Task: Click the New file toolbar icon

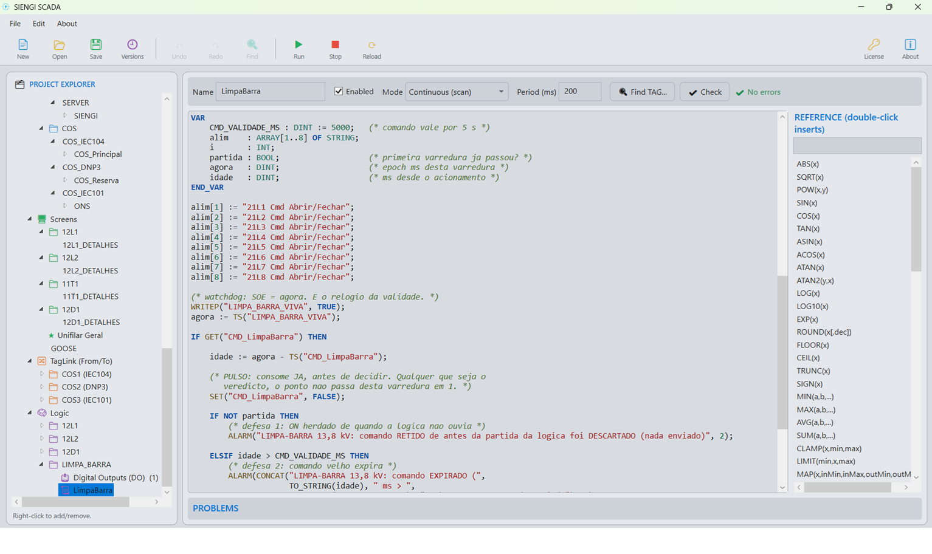Action: 23,45
